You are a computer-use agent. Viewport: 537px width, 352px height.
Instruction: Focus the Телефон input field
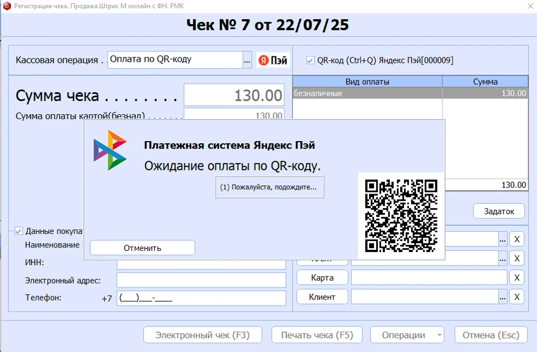[x=201, y=298]
